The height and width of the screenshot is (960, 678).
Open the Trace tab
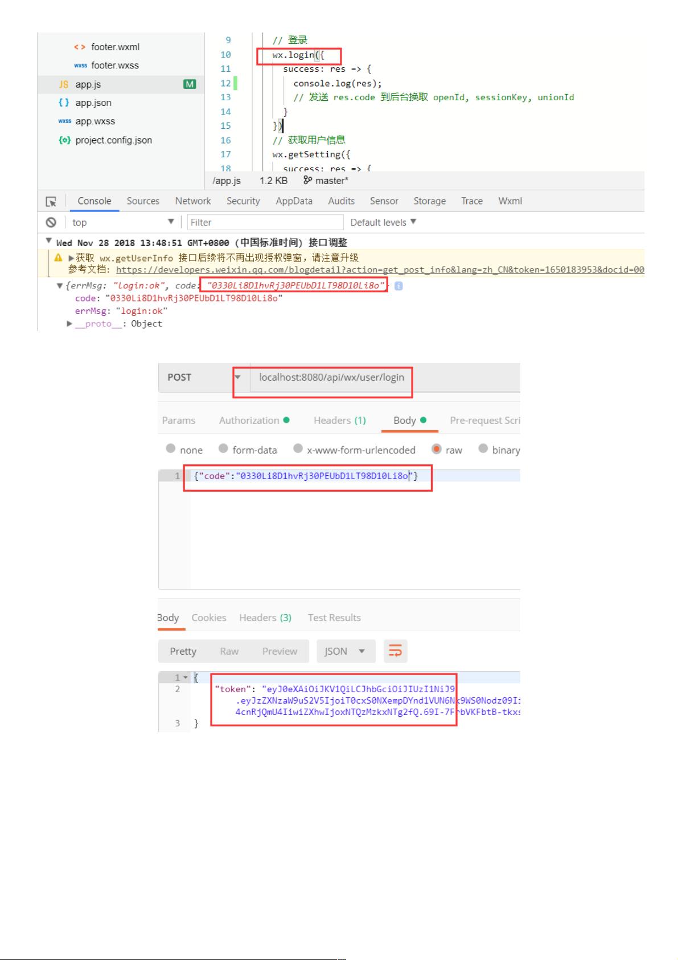(x=472, y=201)
